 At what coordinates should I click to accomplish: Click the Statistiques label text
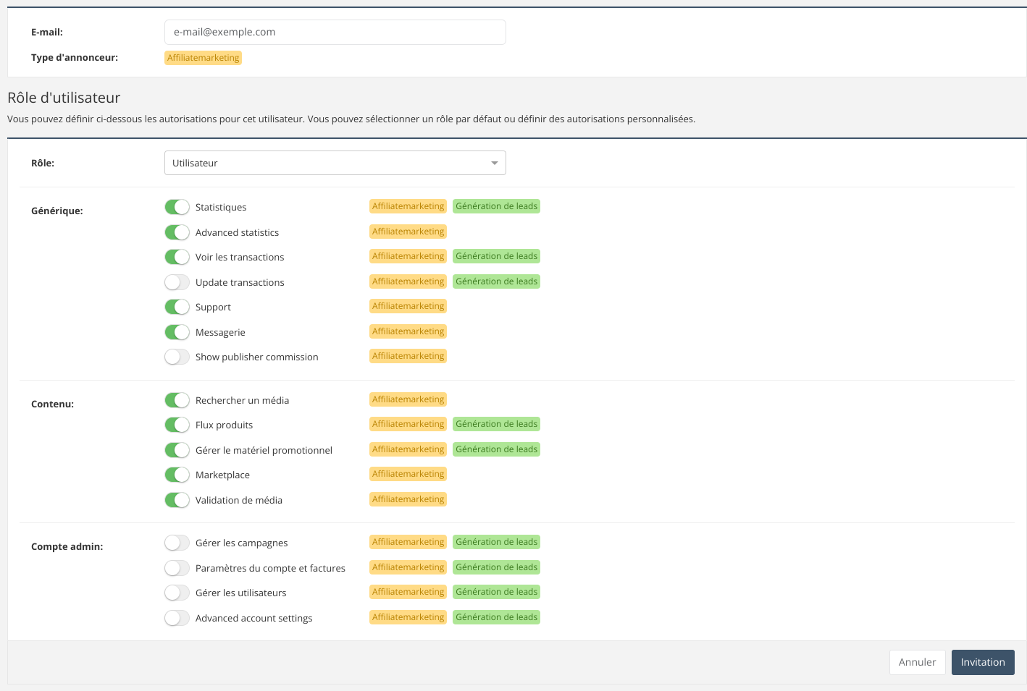pyautogui.click(x=221, y=208)
